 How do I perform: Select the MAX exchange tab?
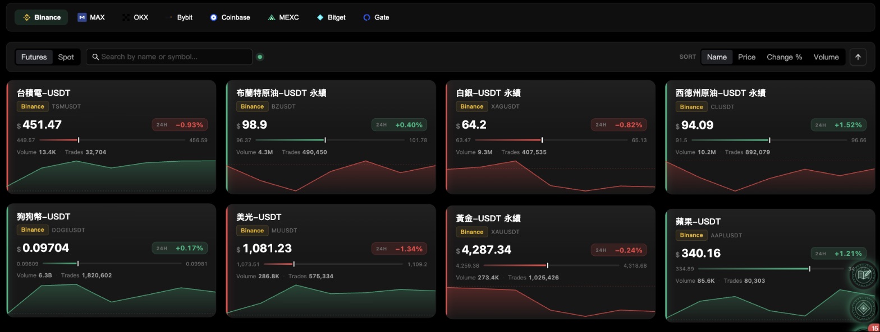pos(91,17)
